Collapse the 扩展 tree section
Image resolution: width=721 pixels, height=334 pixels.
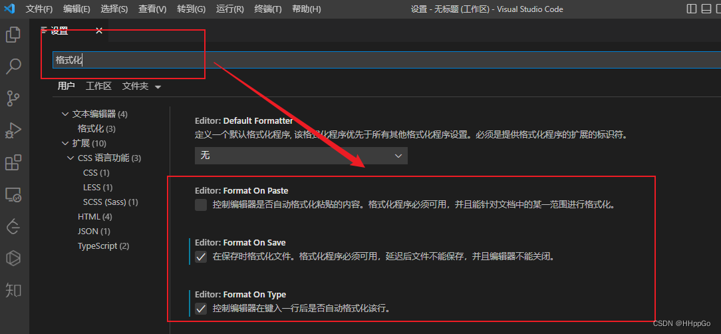65,144
